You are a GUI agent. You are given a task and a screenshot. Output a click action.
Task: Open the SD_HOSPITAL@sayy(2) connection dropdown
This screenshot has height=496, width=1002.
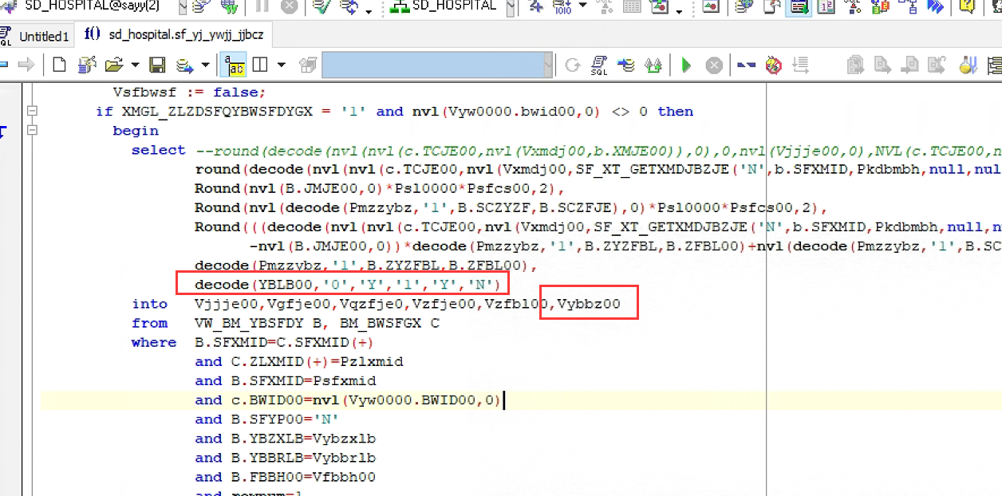183,7
